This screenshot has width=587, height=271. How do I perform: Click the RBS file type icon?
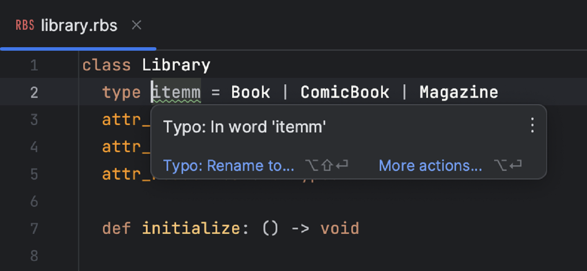pyautogui.click(x=25, y=25)
